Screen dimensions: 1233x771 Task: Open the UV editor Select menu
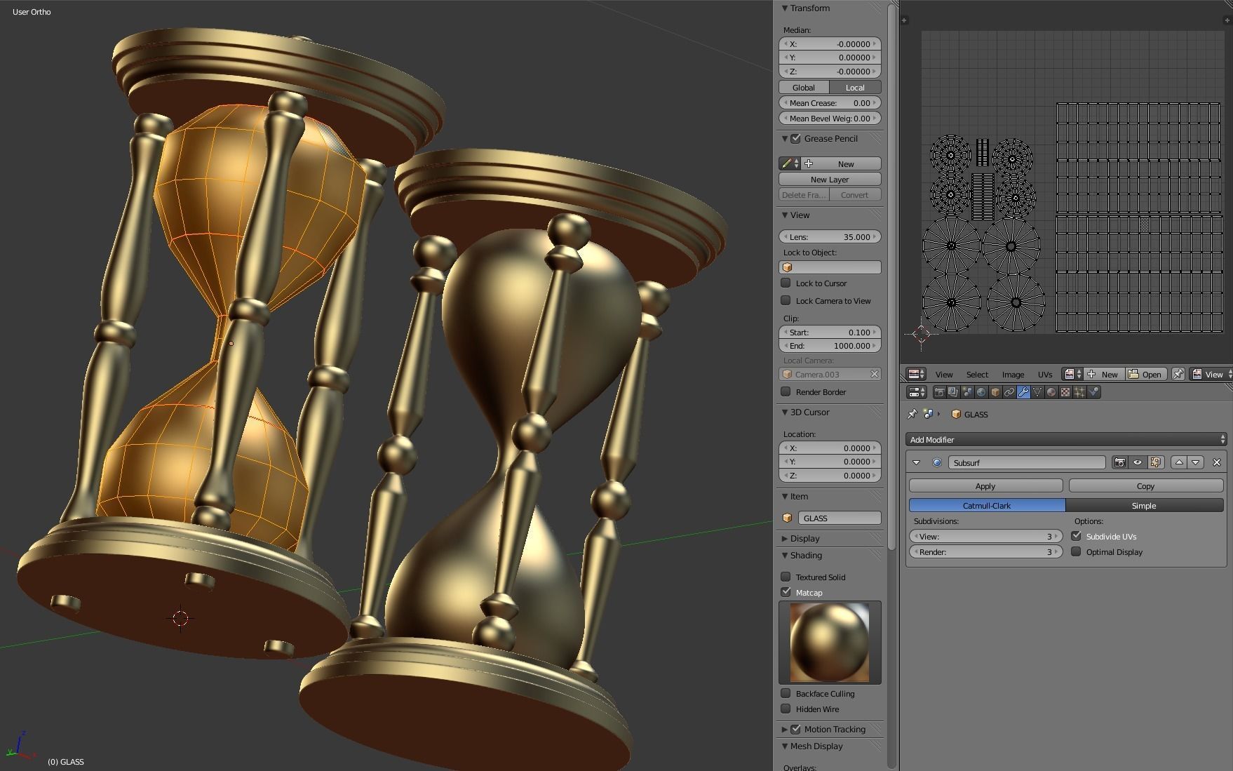977,374
